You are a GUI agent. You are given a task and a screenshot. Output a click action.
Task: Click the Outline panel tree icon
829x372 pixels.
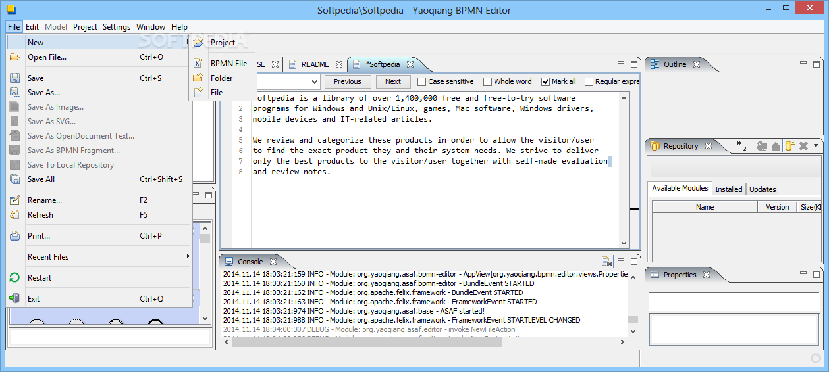[655, 64]
